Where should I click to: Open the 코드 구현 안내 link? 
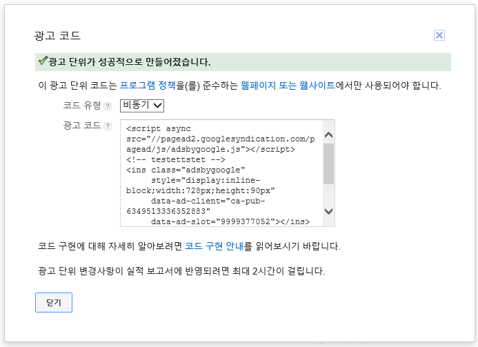[x=215, y=246]
